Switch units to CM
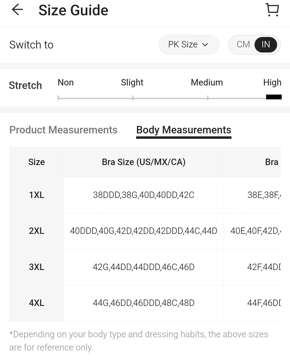The image size is (290, 363). 243,44
